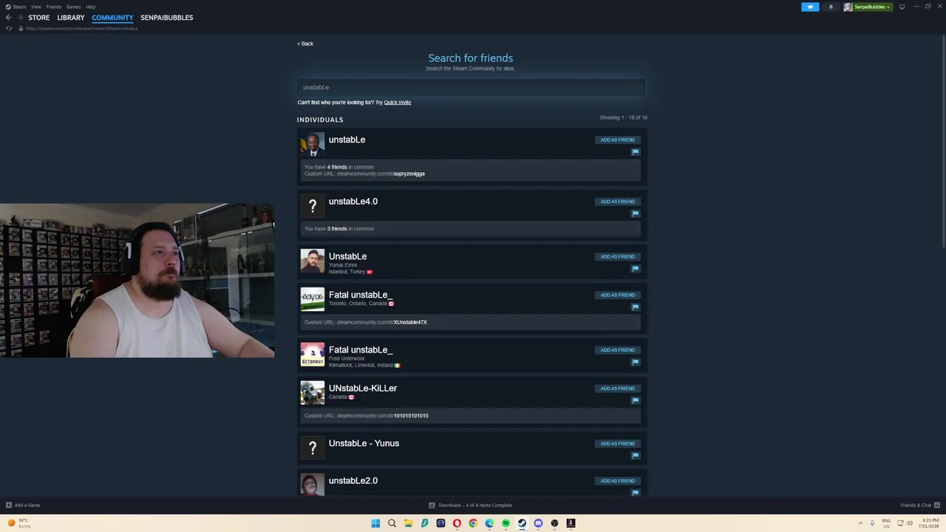Click the account avatar in title bar

[x=848, y=7]
